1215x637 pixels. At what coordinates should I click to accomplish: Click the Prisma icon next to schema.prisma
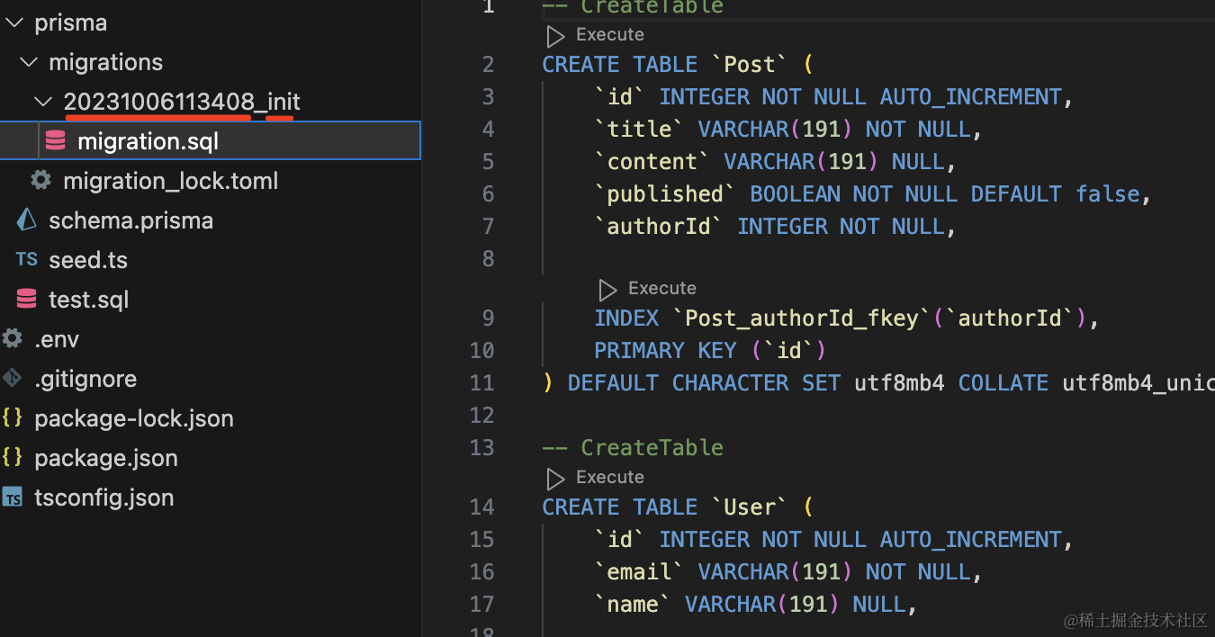tap(27, 220)
